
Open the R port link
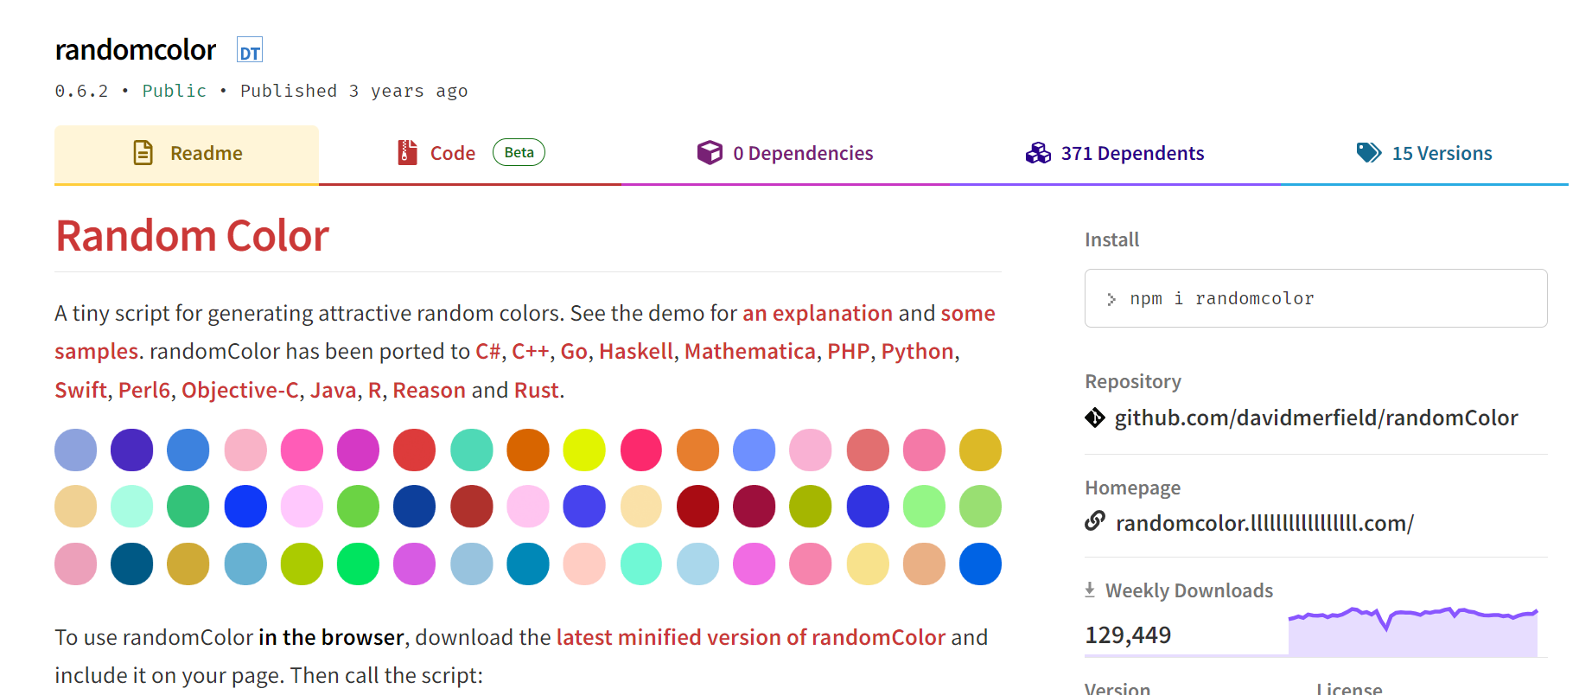pos(374,390)
